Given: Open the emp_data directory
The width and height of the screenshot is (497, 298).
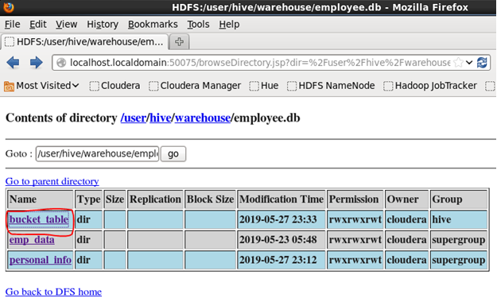Looking at the screenshot, I should point(32,240).
